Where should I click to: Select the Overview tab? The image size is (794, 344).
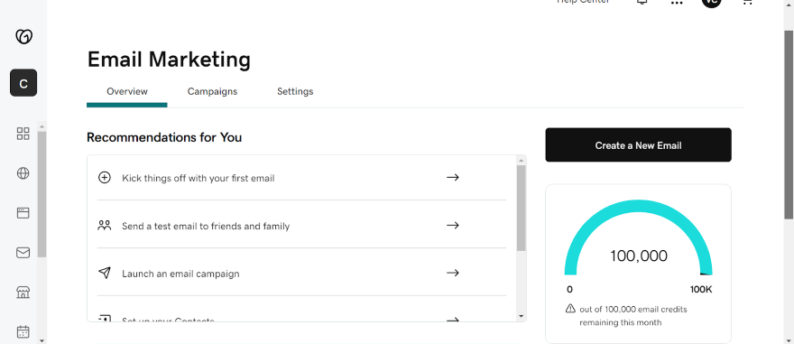click(127, 92)
